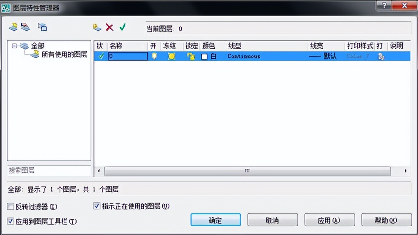Open the Layer States Manager icon
The height and width of the screenshot is (235, 418).
pos(42,27)
